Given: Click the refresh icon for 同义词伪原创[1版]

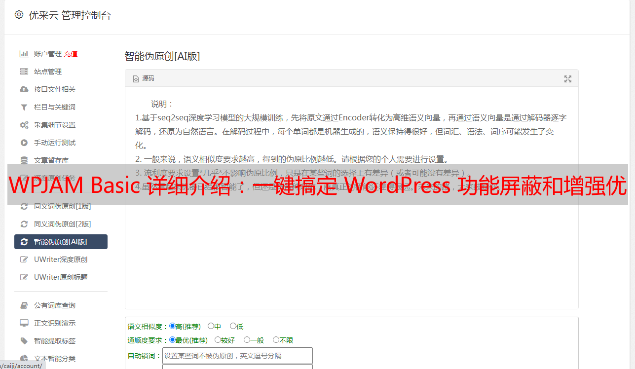Looking at the screenshot, I should click(x=24, y=206).
